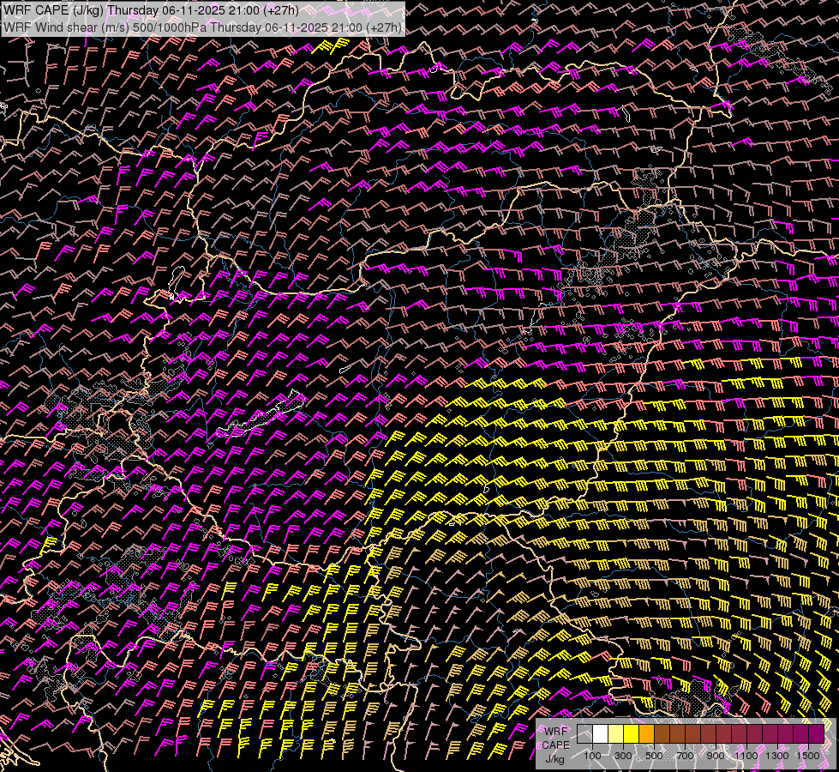Select the 700 legend tick label
The height and width of the screenshot is (772, 839).
point(685,756)
